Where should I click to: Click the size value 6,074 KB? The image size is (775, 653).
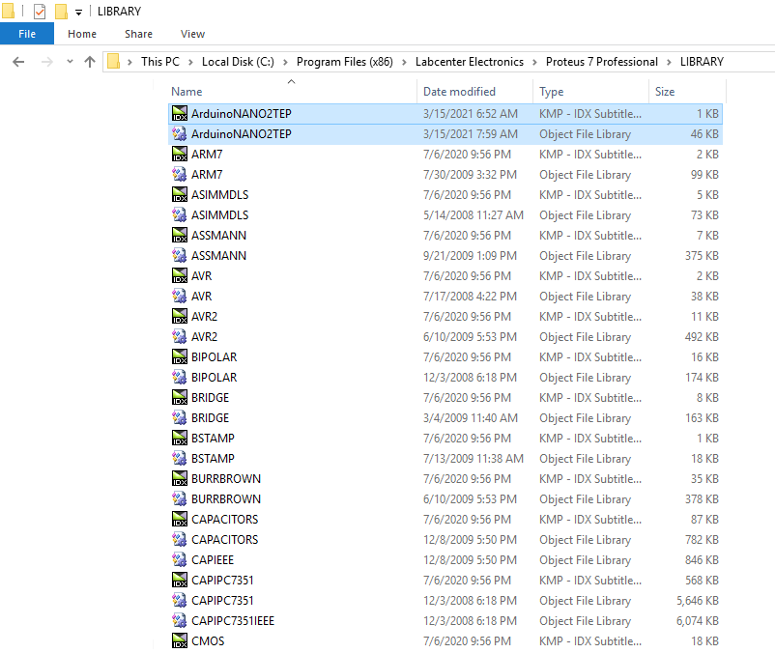click(x=698, y=620)
